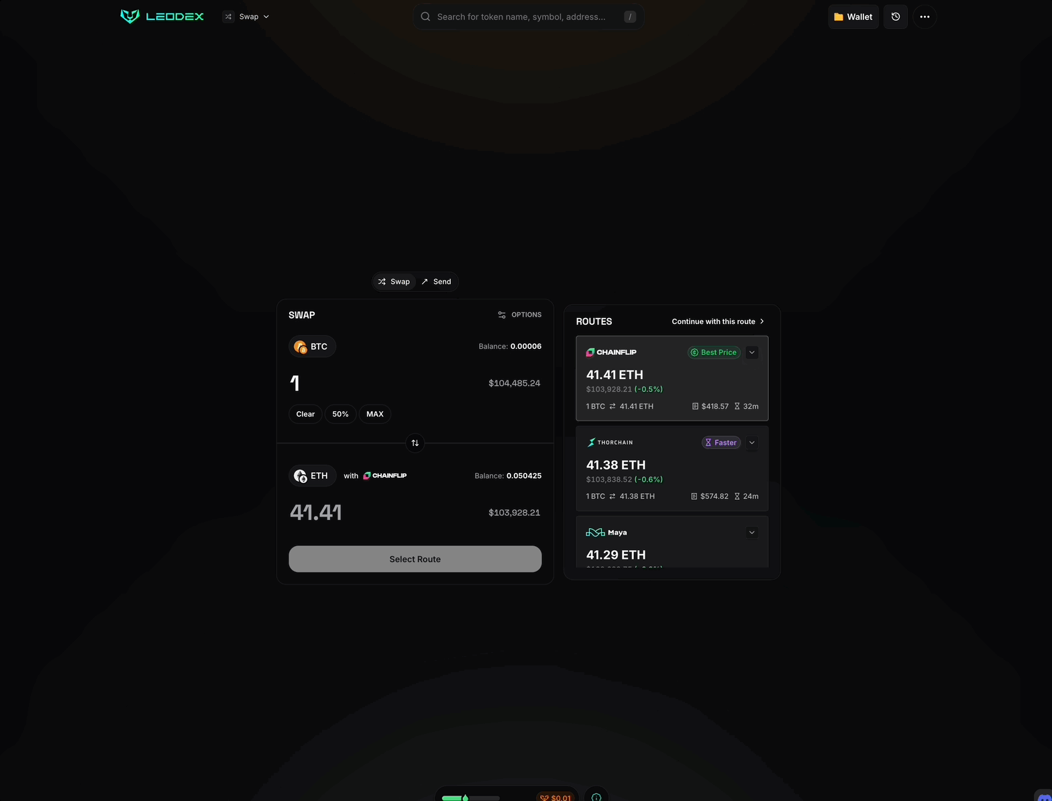Open Discord icon in bottom corner
Screen dimensions: 1052x801
coord(1043,795)
